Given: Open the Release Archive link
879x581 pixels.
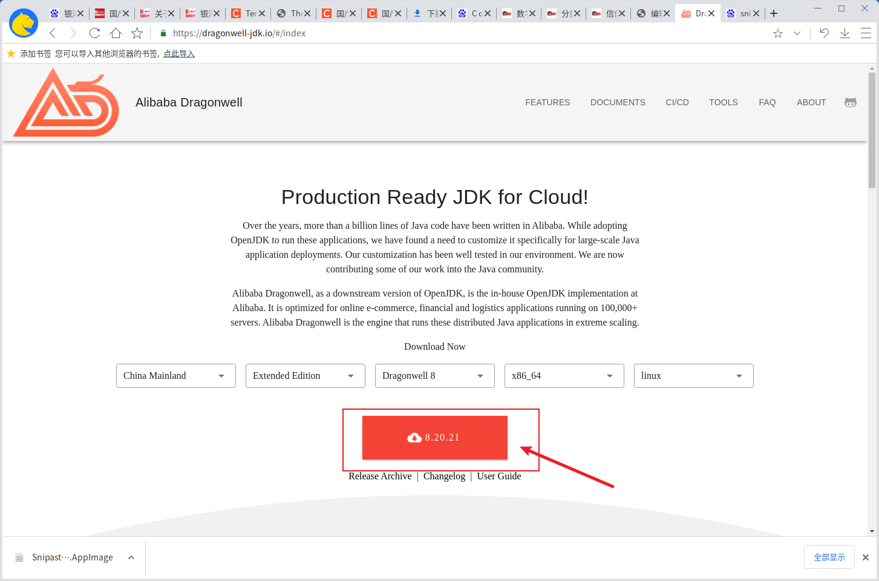Looking at the screenshot, I should click(380, 476).
